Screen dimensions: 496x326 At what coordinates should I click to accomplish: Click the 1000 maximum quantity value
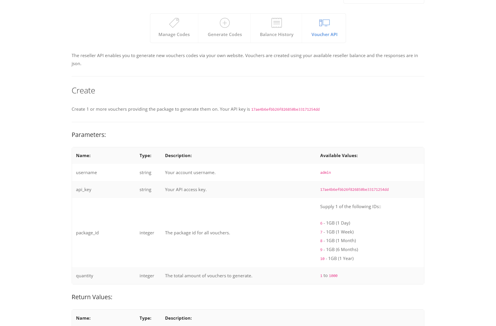point(333,276)
